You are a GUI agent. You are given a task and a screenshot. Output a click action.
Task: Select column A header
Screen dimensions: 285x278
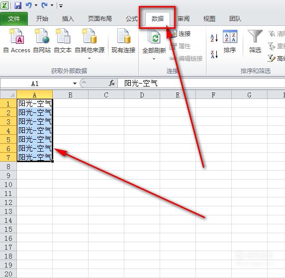click(x=34, y=94)
